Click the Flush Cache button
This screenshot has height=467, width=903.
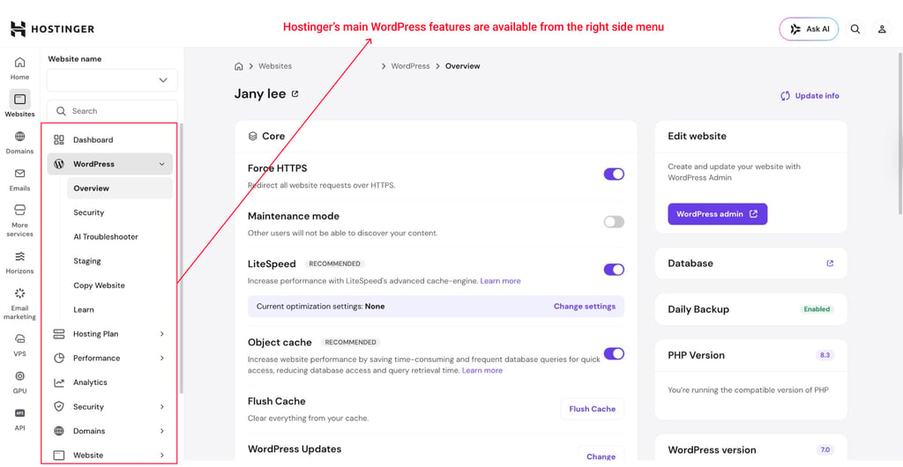point(592,409)
